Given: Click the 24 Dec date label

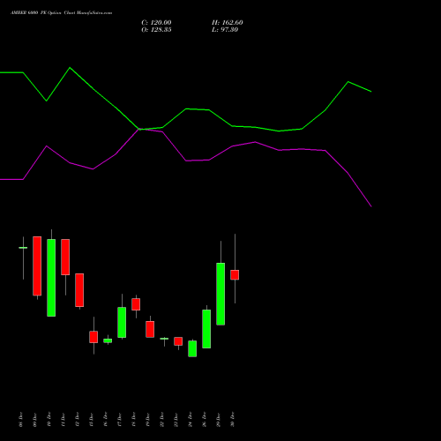Looking at the screenshot, I should click(x=190, y=419).
